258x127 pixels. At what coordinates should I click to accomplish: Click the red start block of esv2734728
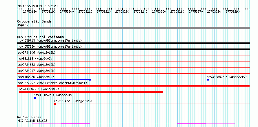(55, 104)
